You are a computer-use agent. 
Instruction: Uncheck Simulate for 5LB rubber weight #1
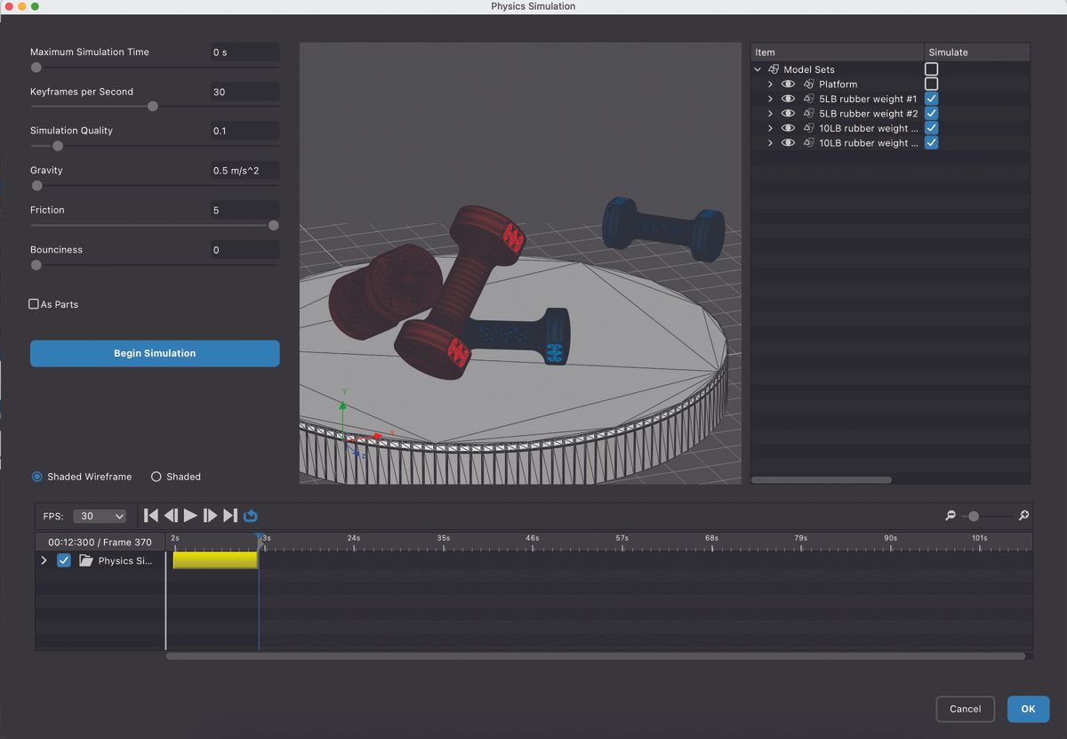pyautogui.click(x=931, y=98)
